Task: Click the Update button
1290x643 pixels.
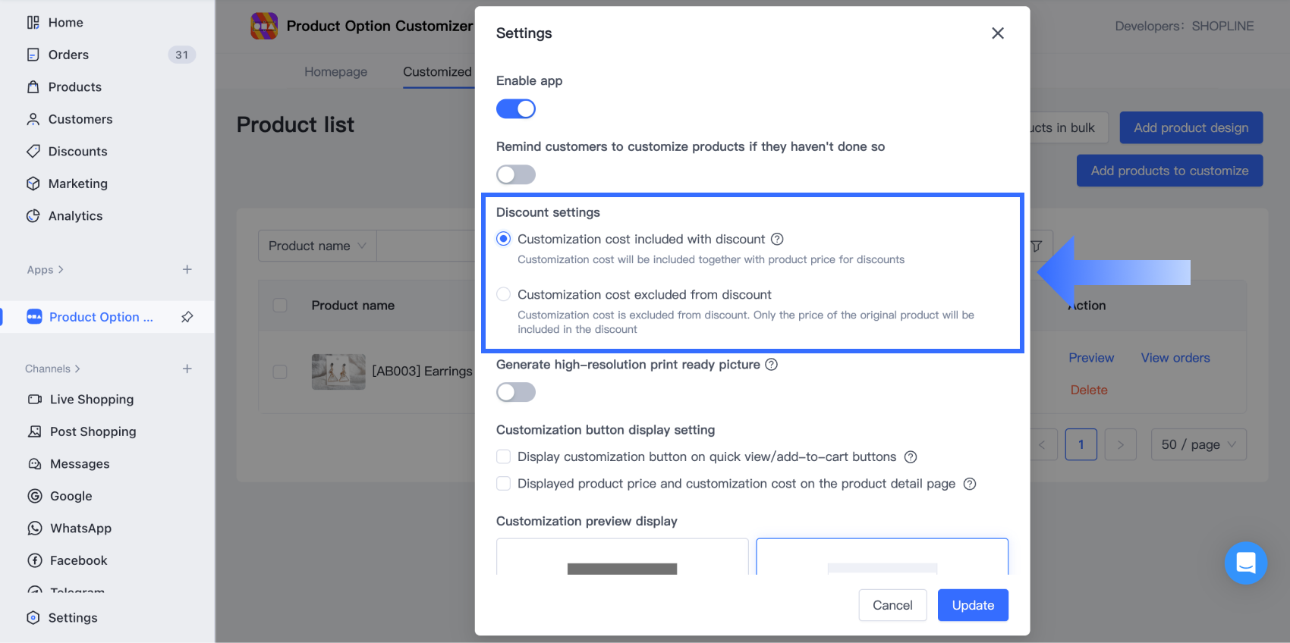Action: pyautogui.click(x=973, y=605)
